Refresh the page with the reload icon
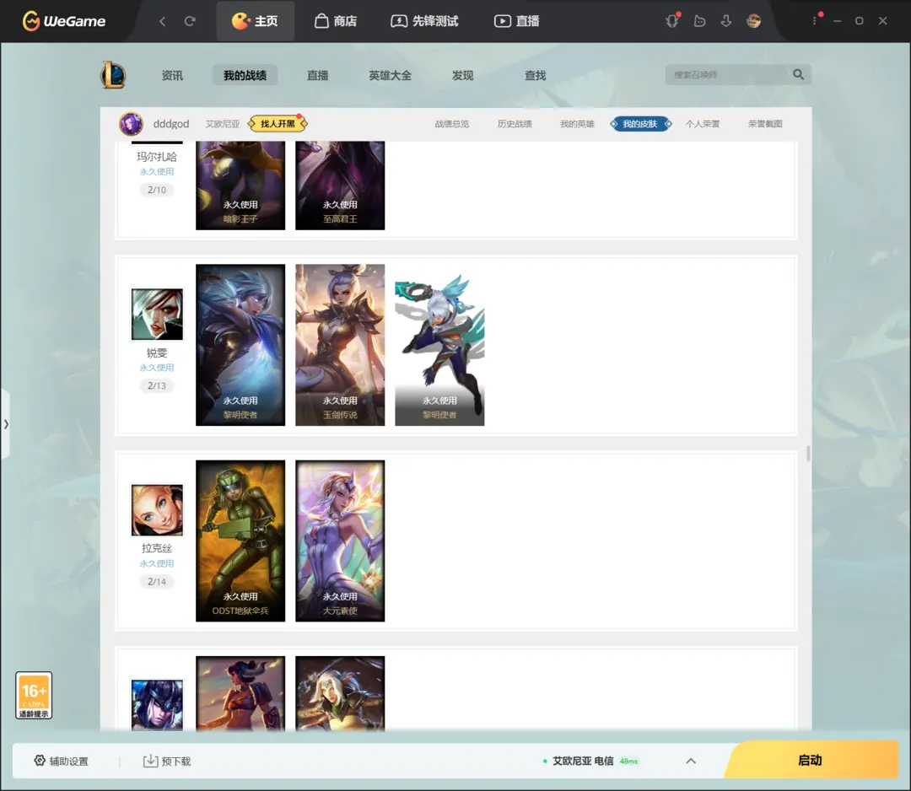 point(190,21)
